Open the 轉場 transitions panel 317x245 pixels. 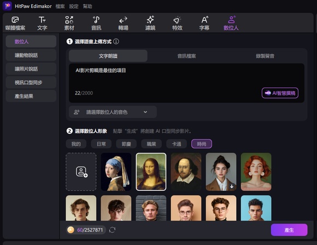(x=123, y=23)
